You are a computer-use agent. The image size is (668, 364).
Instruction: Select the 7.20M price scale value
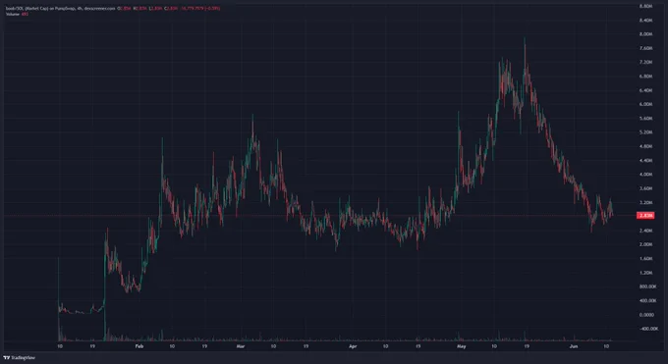[645, 62]
